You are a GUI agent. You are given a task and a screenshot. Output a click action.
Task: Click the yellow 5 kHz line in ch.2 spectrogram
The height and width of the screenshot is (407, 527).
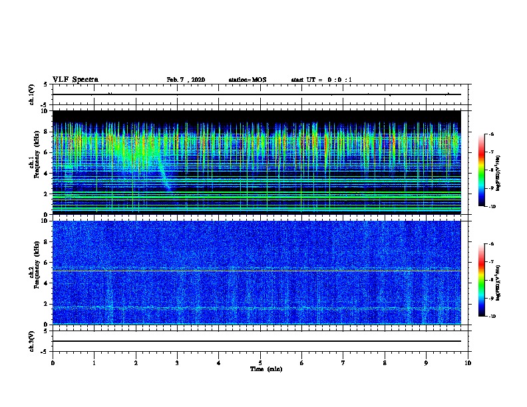[x=257, y=271]
